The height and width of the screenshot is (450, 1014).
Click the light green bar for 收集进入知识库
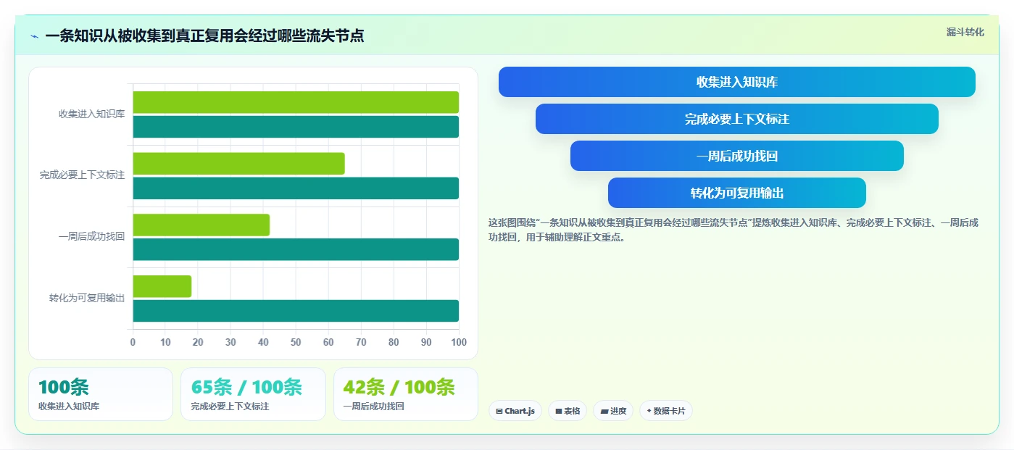coord(296,102)
